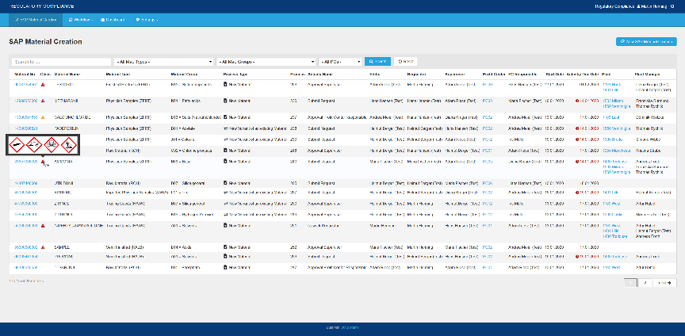Click the environmental hazard pictogram in tooltip

[68, 145]
